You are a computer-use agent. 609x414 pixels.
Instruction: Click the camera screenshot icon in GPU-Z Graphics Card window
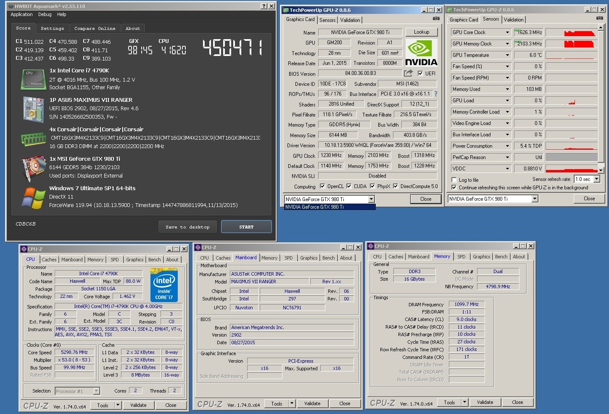[436, 19]
